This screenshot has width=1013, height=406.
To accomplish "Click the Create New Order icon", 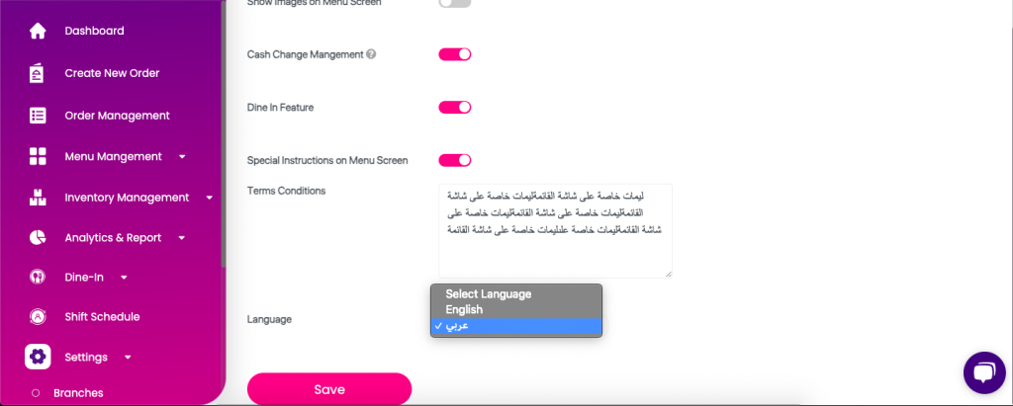I will (x=38, y=73).
